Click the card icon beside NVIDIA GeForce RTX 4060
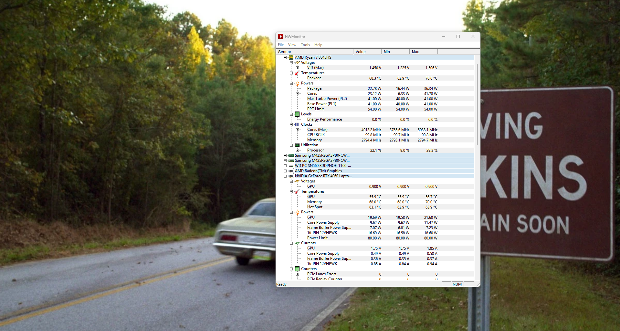 pyautogui.click(x=291, y=176)
